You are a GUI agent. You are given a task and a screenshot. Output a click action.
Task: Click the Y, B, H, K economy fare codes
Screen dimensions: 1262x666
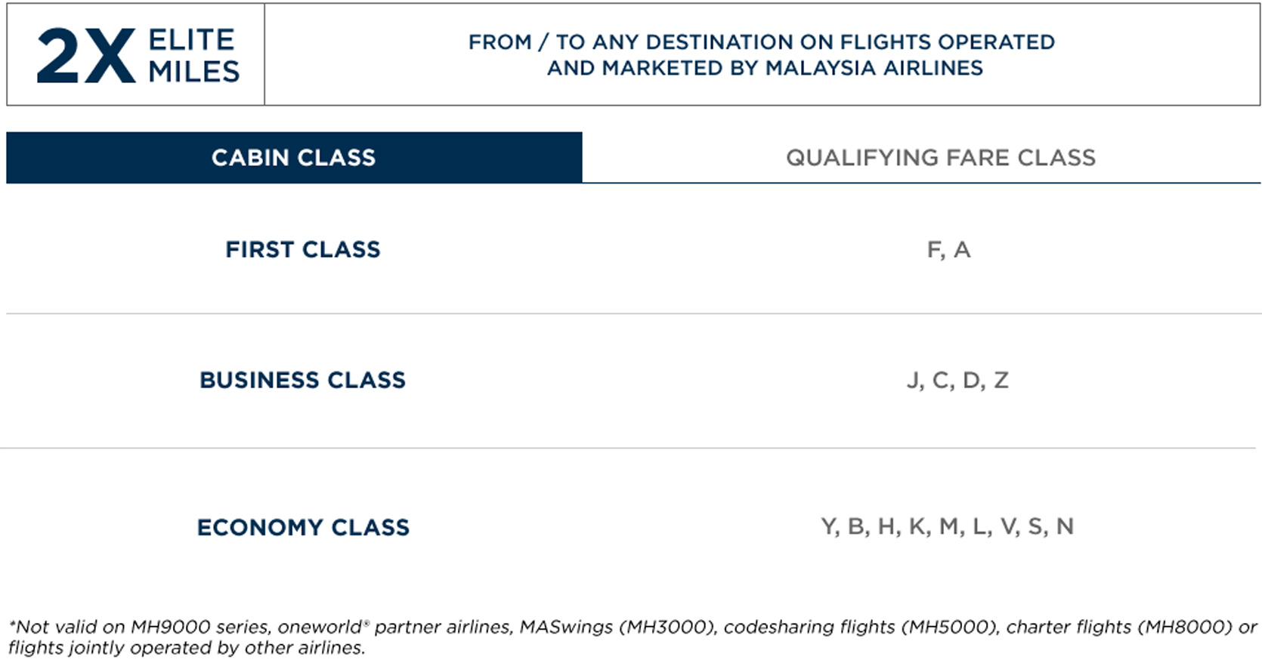click(947, 526)
